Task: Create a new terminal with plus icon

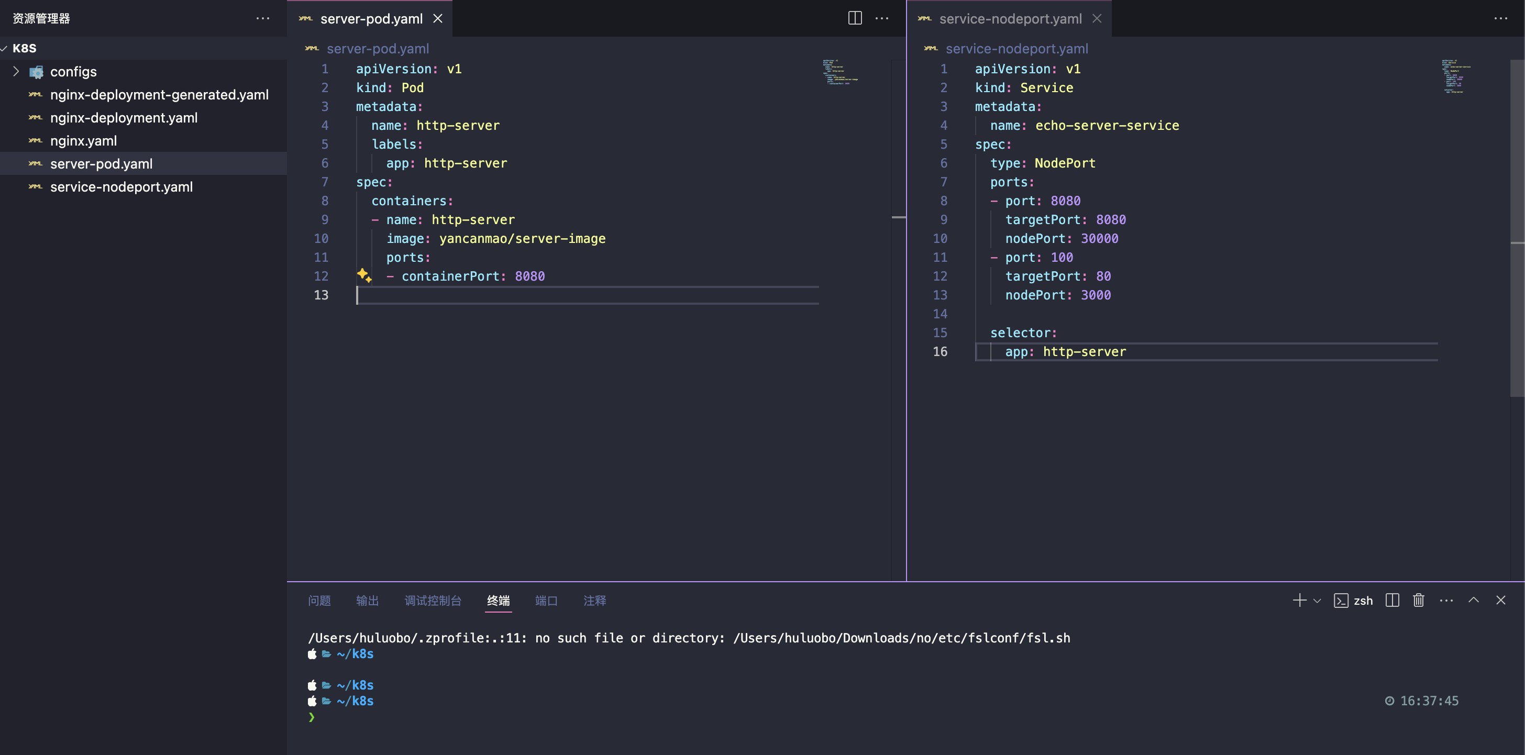Action: point(1299,600)
